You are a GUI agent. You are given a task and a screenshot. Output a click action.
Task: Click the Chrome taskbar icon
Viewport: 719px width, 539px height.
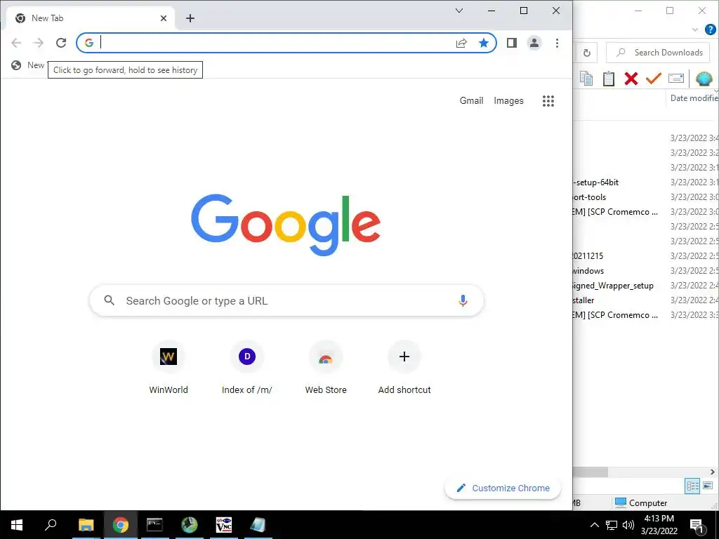pos(121,525)
